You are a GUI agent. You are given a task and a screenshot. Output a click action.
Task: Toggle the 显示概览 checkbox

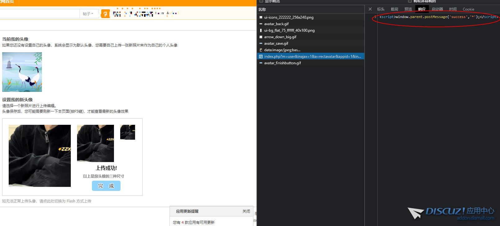click(261, 1)
